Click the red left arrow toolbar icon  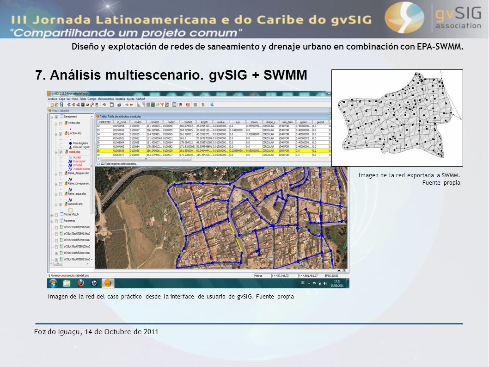coord(131,105)
